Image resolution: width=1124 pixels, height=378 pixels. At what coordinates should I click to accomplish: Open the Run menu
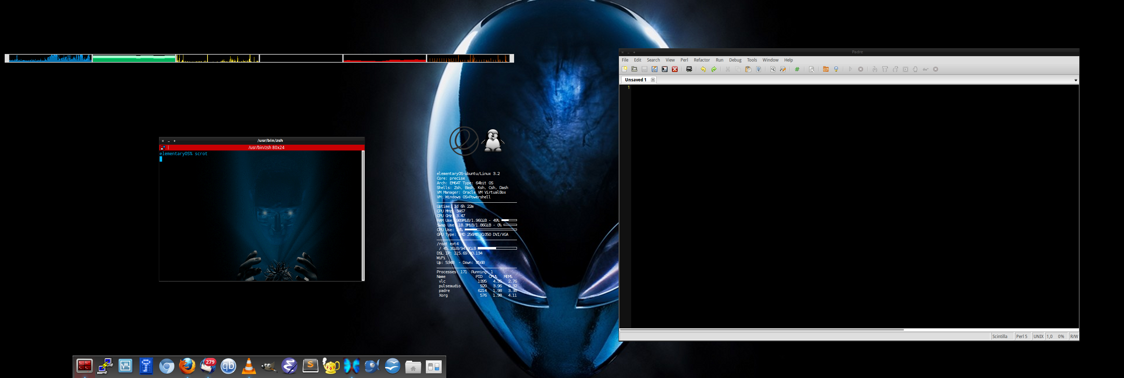point(719,60)
